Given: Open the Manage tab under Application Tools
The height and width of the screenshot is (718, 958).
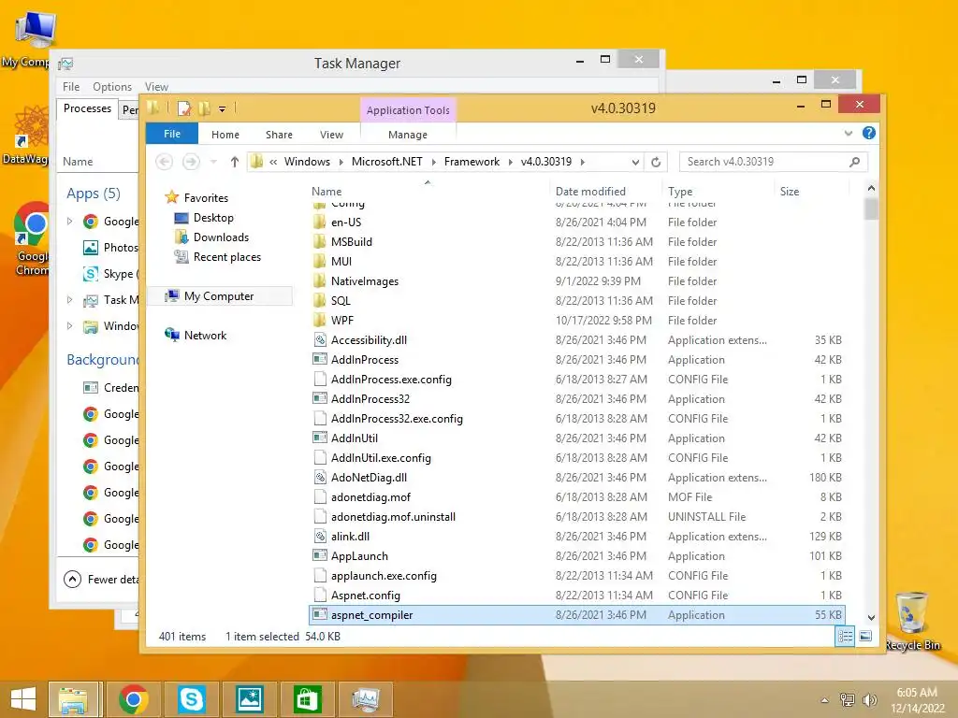Looking at the screenshot, I should [x=408, y=135].
